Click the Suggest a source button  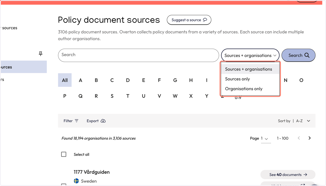point(189,20)
